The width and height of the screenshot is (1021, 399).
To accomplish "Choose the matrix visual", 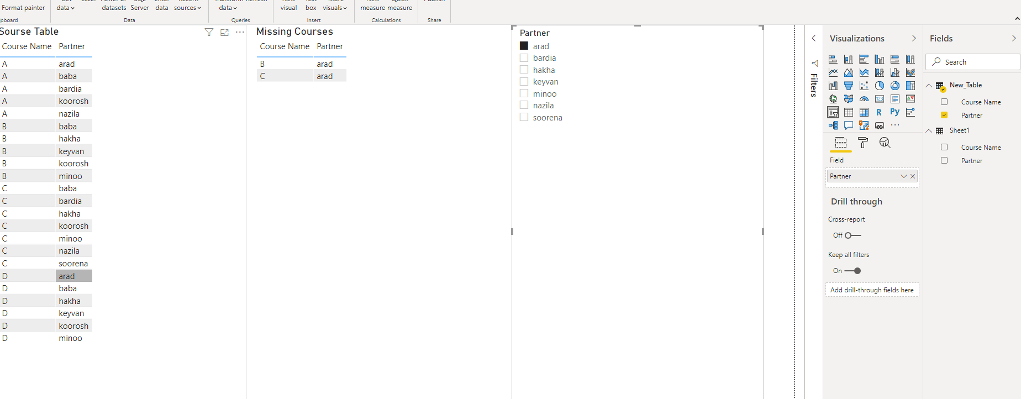I will (x=864, y=112).
